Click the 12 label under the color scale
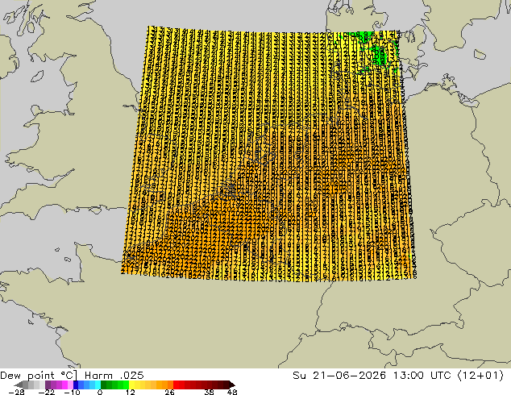This screenshot has width=511, height=395. pos(131,392)
